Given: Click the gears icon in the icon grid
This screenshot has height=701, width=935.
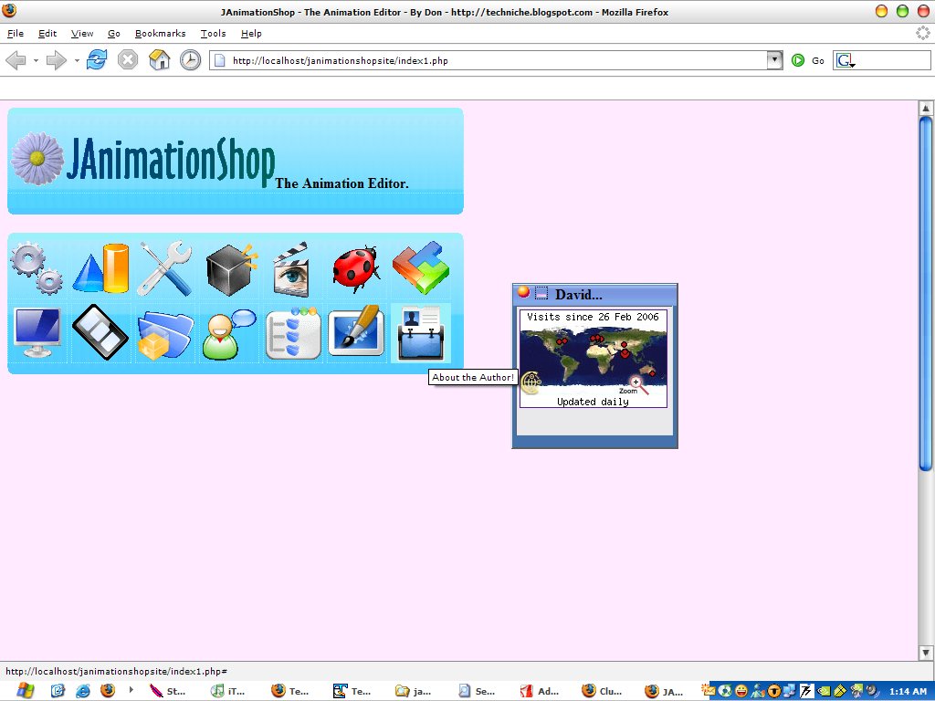Looking at the screenshot, I should click(37, 268).
